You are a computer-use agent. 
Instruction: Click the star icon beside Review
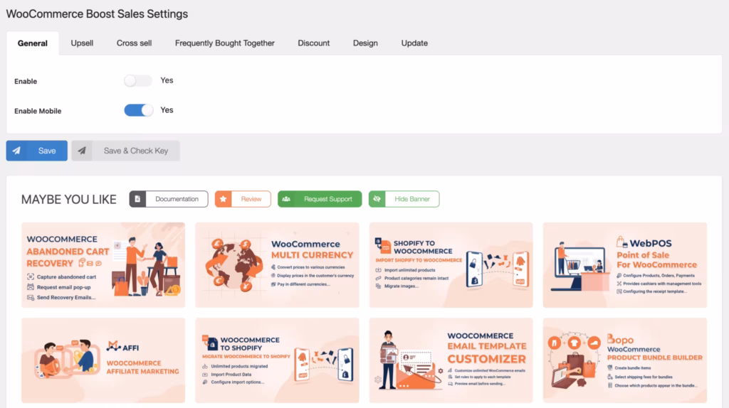223,199
